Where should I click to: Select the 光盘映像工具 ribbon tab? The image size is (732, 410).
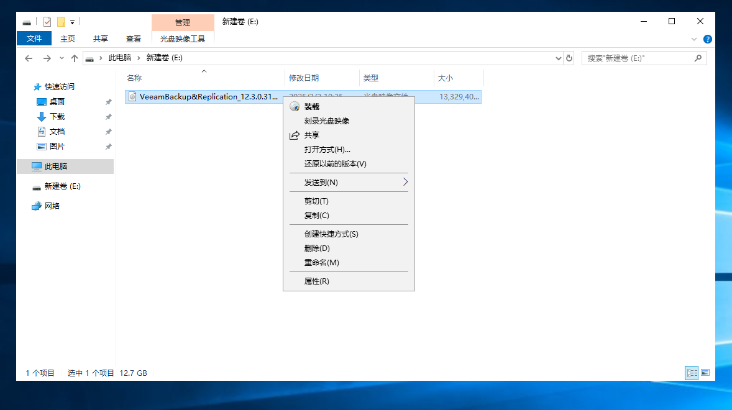[183, 39]
